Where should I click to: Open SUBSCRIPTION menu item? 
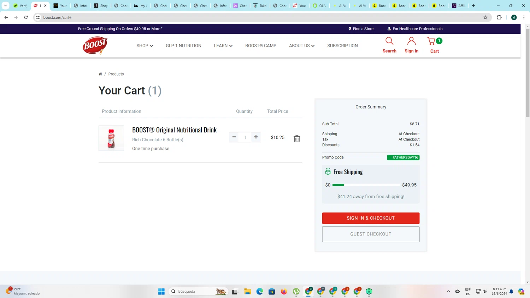[342, 46]
